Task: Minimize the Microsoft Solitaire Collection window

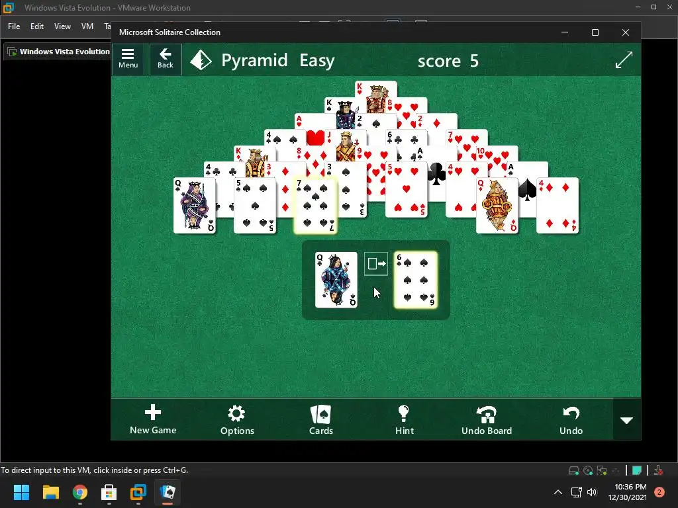Action: (x=565, y=32)
